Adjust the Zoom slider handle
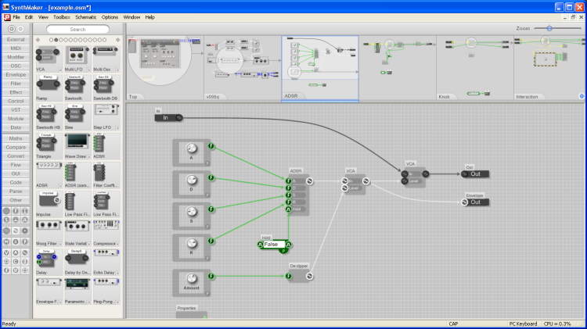The image size is (587, 329). [x=549, y=28]
